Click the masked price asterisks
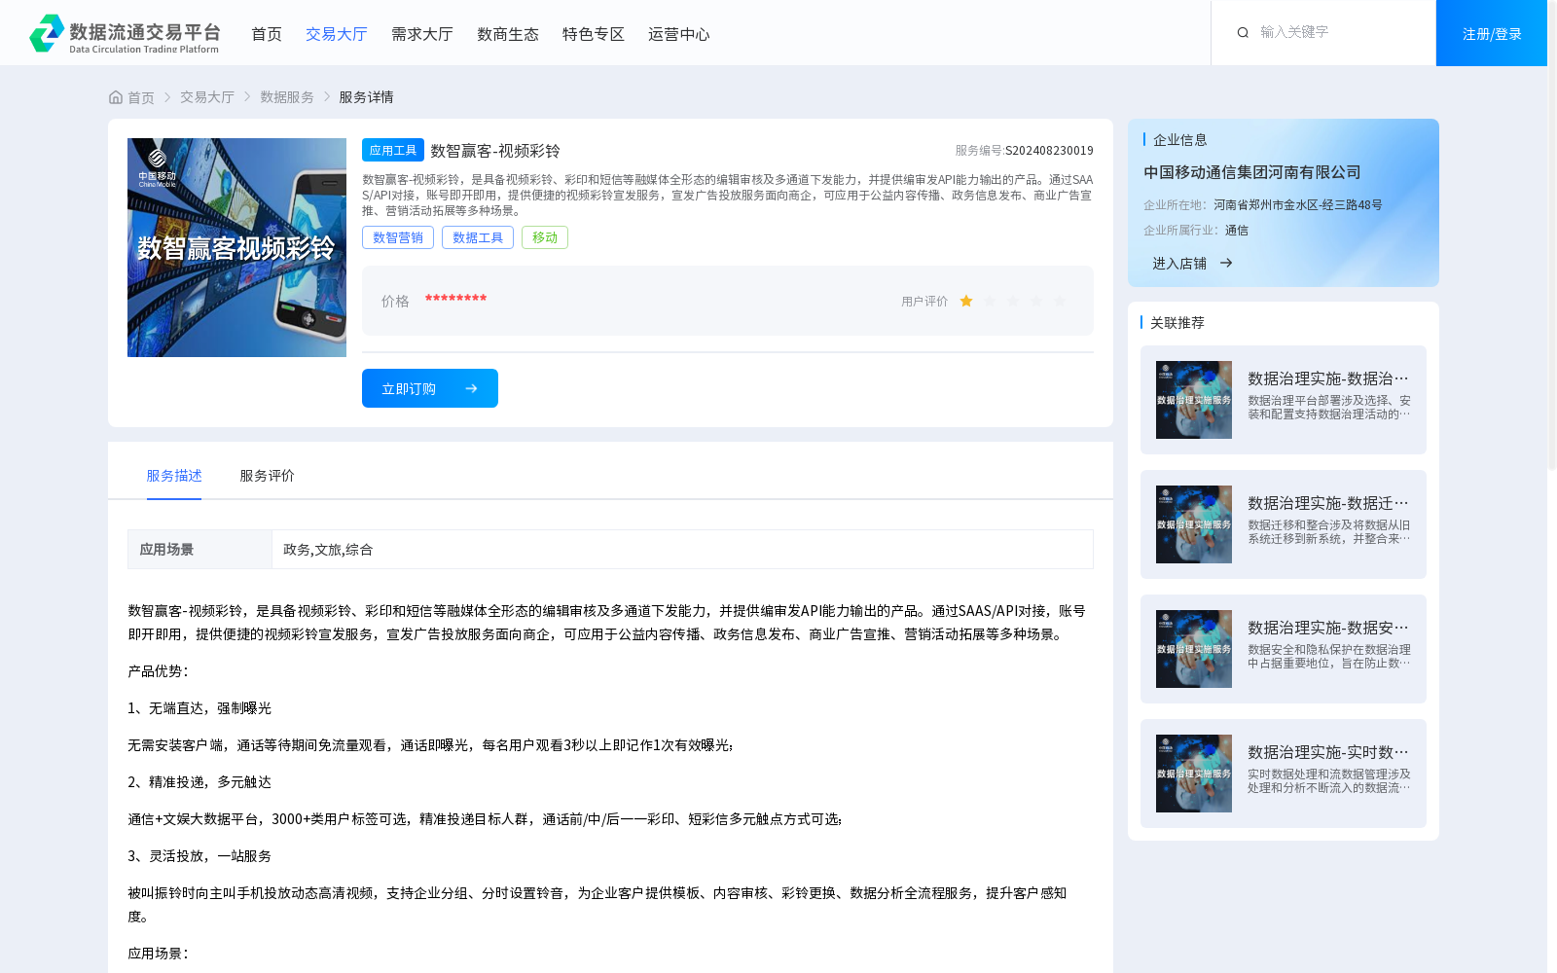Viewport: 1557px width, 973px height. pos(455,300)
